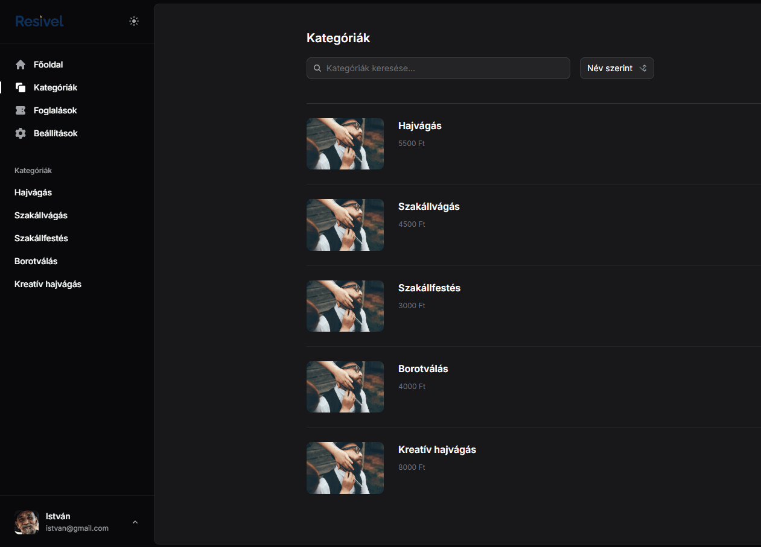Click the 4000 Ft price

(x=412, y=387)
